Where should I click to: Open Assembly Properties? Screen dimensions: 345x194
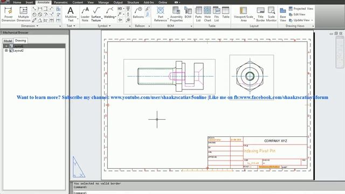(176, 15)
